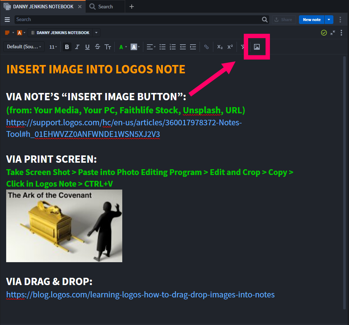Click the Share button
349x325 pixels.
(x=284, y=20)
